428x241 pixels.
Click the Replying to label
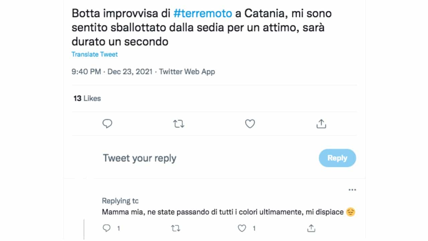[120, 201]
